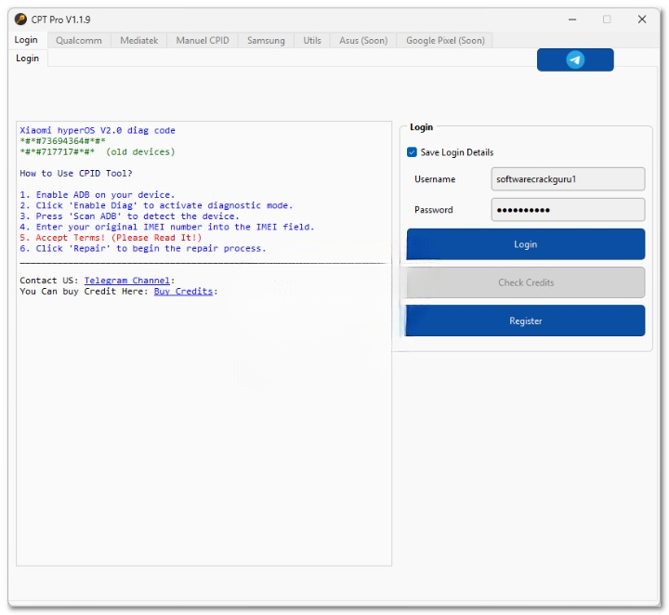The width and height of the screenshot is (669, 615).
Task: Switch to the Mediatek tab
Action: point(139,41)
